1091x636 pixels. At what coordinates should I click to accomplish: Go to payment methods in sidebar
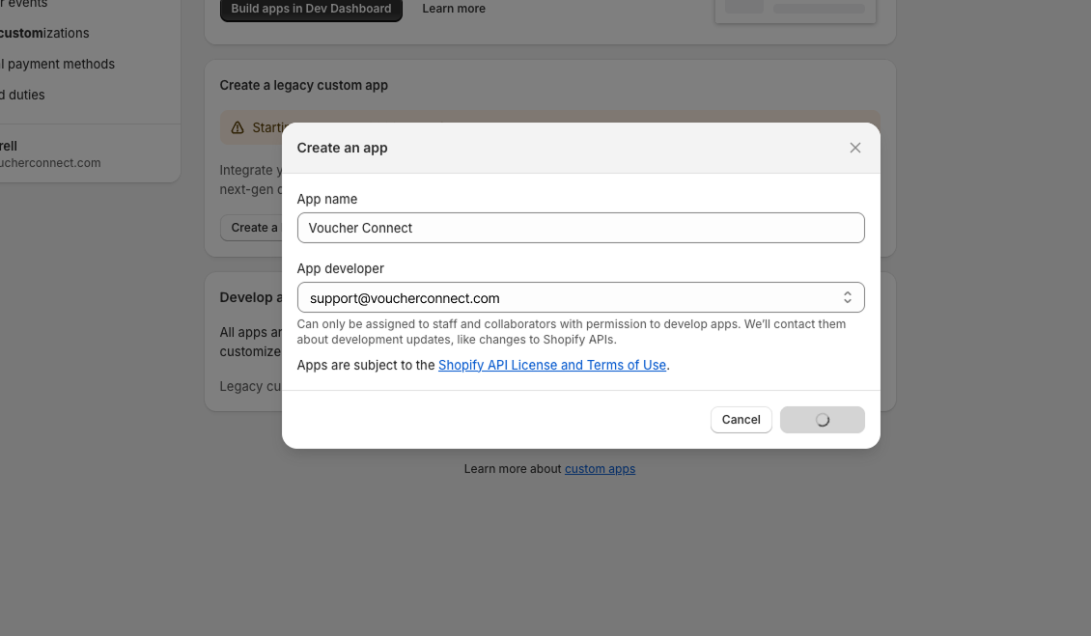click(58, 64)
